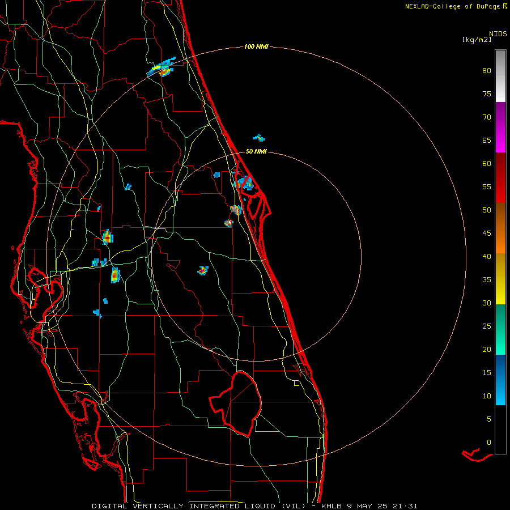Click the scale value 15

(487, 373)
